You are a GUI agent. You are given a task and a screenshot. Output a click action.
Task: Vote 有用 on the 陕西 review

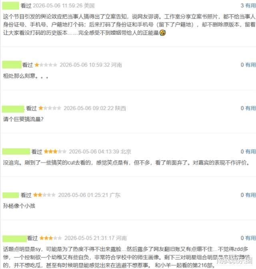(x=250, y=108)
